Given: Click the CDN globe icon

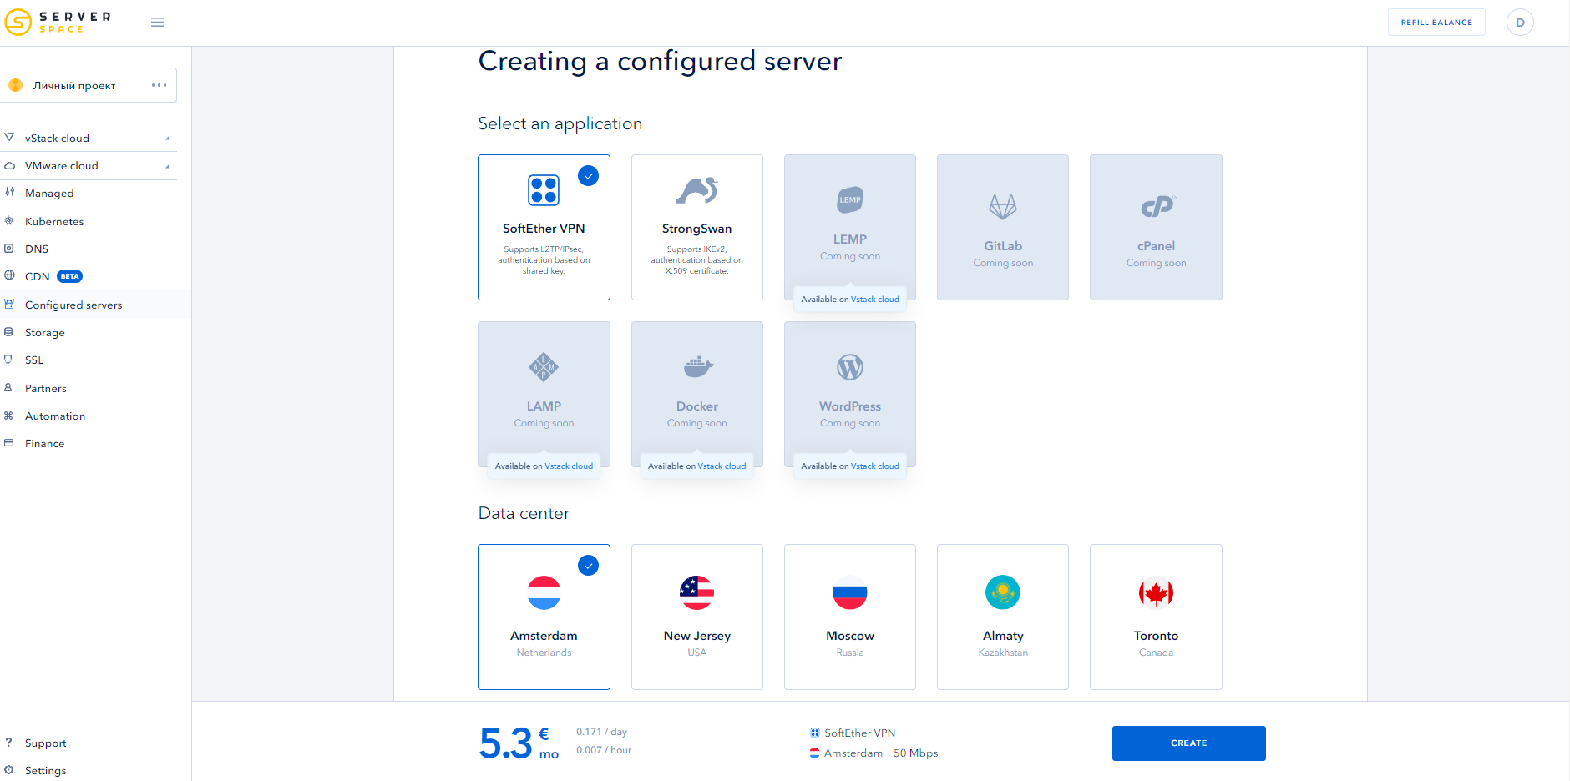Looking at the screenshot, I should click(x=9, y=275).
